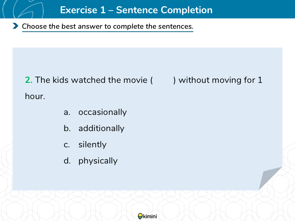
Task: Click the leaf emblem in the header
Action: 23,9
